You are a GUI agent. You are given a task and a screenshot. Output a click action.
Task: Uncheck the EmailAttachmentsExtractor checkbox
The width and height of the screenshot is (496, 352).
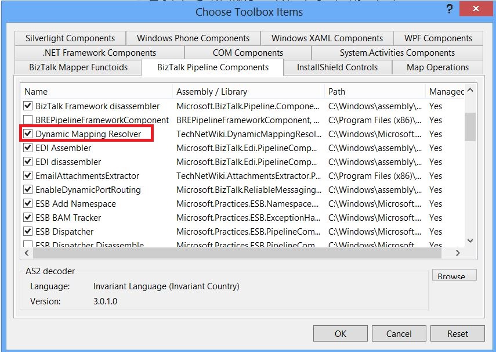[28, 175]
